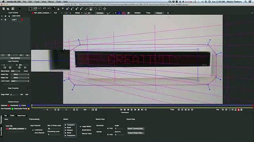Image resolution: width=254 pixels, height=142 pixels.
Task: Click the Save Project icon
Action: tap(13, 9)
